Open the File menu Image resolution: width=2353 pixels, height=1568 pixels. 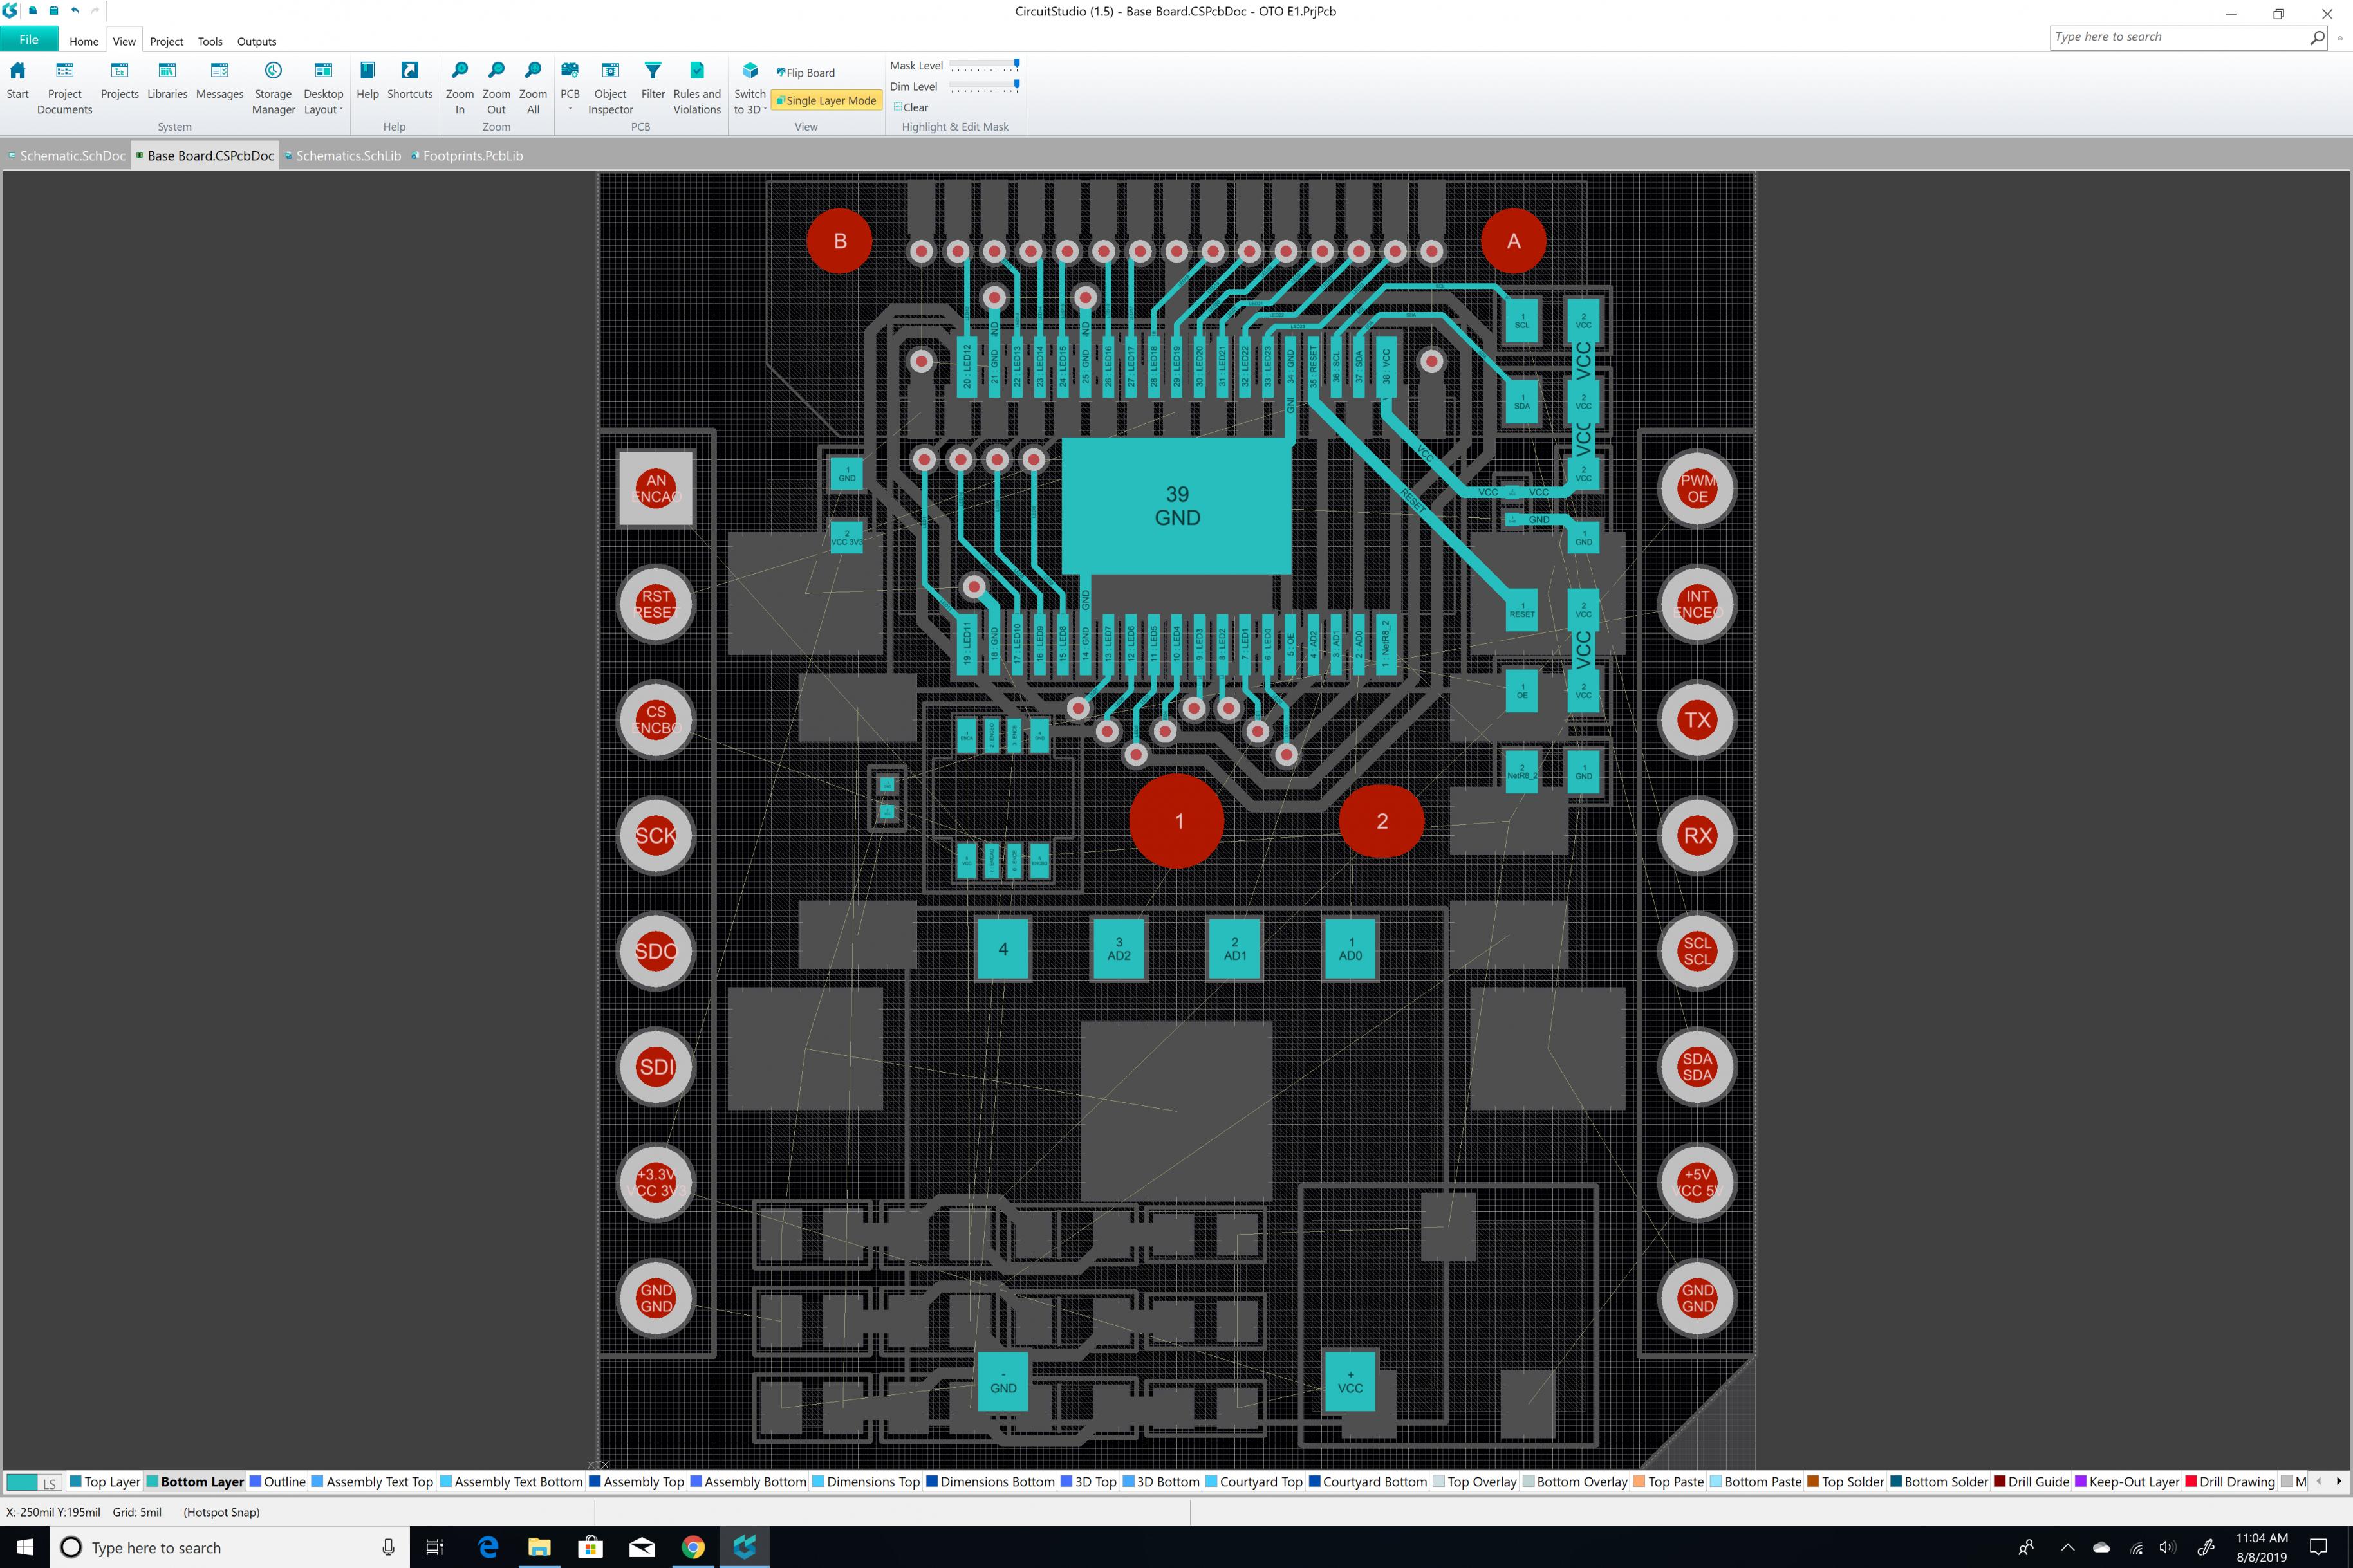point(29,40)
